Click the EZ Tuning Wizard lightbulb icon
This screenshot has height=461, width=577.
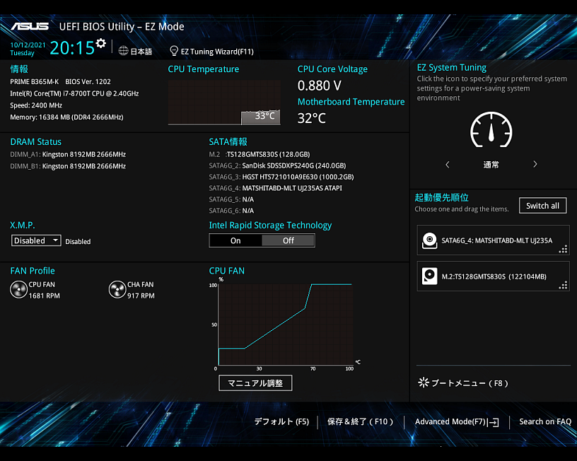click(174, 51)
